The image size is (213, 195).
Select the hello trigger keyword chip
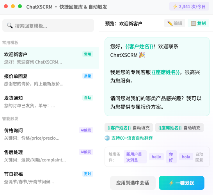coord(156,157)
